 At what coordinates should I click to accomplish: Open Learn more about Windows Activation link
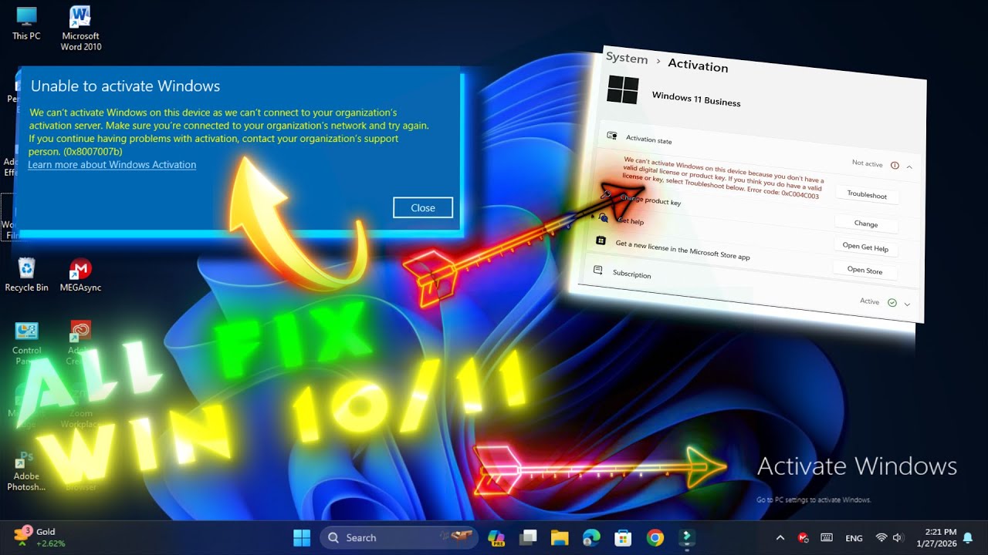click(x=112, y=165)
